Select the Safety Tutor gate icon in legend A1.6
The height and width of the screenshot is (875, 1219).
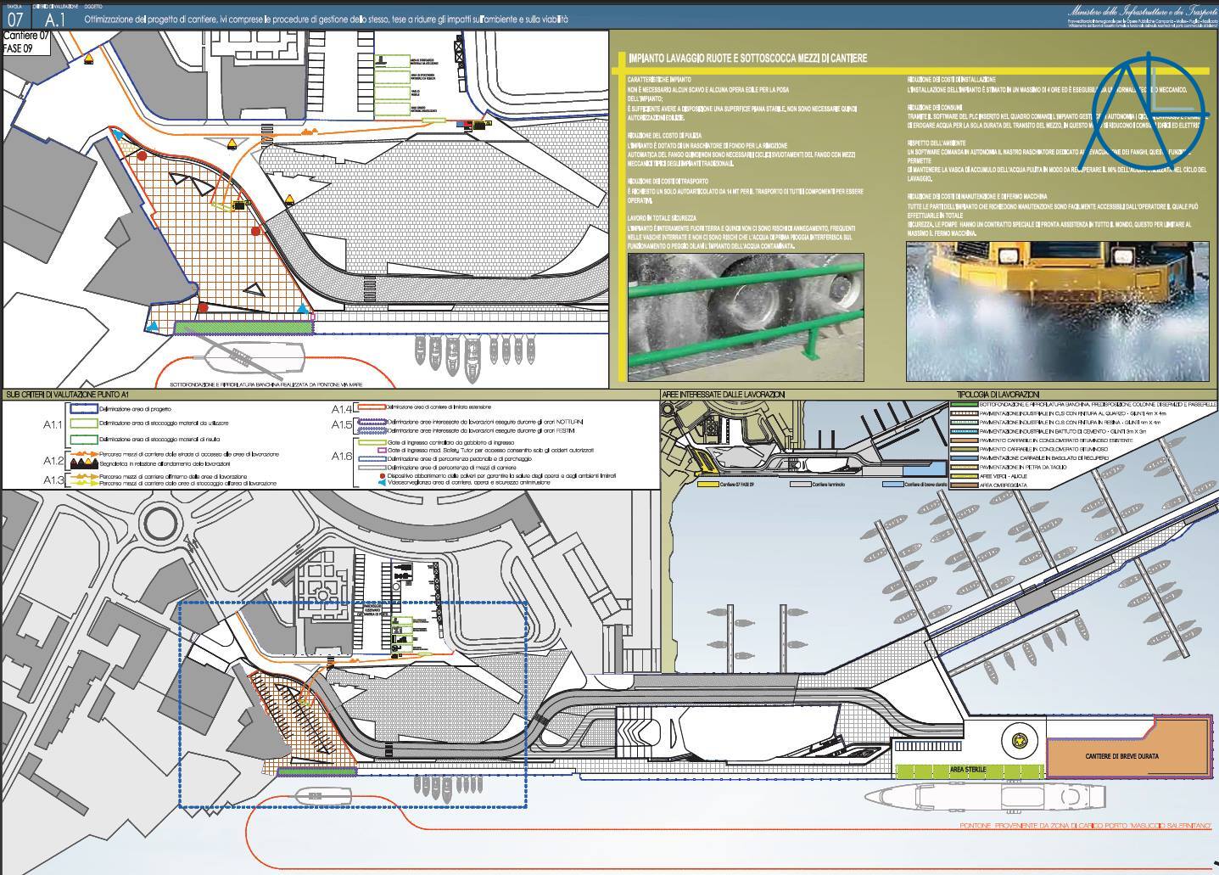coord(382,450)
